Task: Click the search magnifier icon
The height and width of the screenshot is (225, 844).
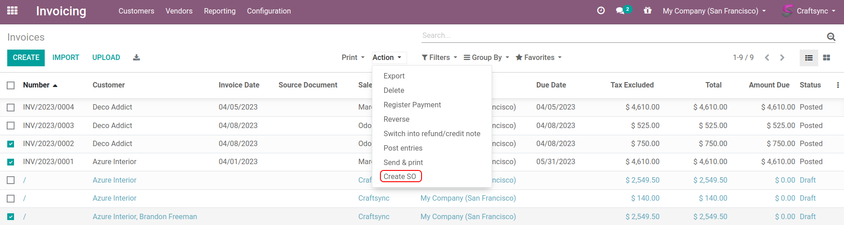Action: click(830, 37)
